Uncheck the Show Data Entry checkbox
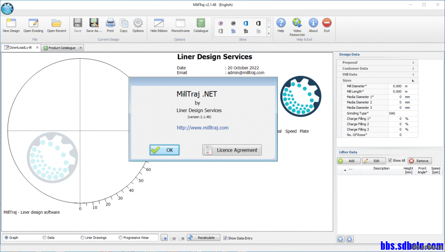 [x=225, y=238]
